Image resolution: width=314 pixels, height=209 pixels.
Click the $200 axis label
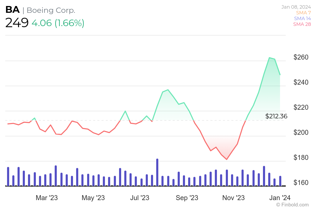[x=301, y=132]
